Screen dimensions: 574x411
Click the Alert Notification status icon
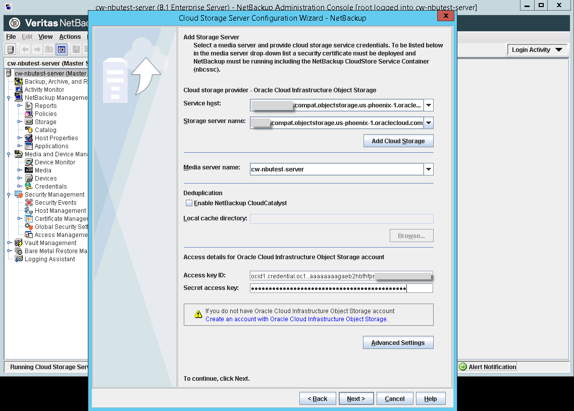point(464,367)
